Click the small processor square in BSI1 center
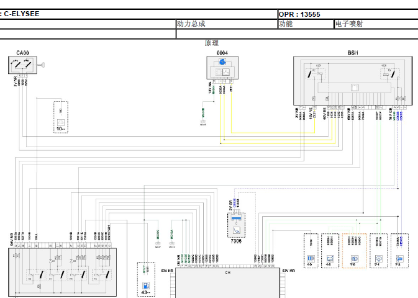 pyautogui.click(x=354, y=88)
